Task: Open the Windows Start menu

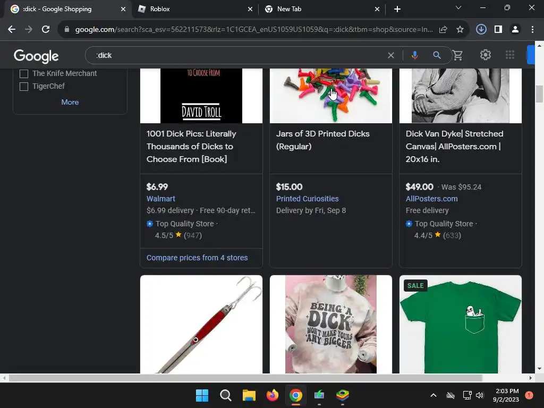Action: tap(202, 395)
